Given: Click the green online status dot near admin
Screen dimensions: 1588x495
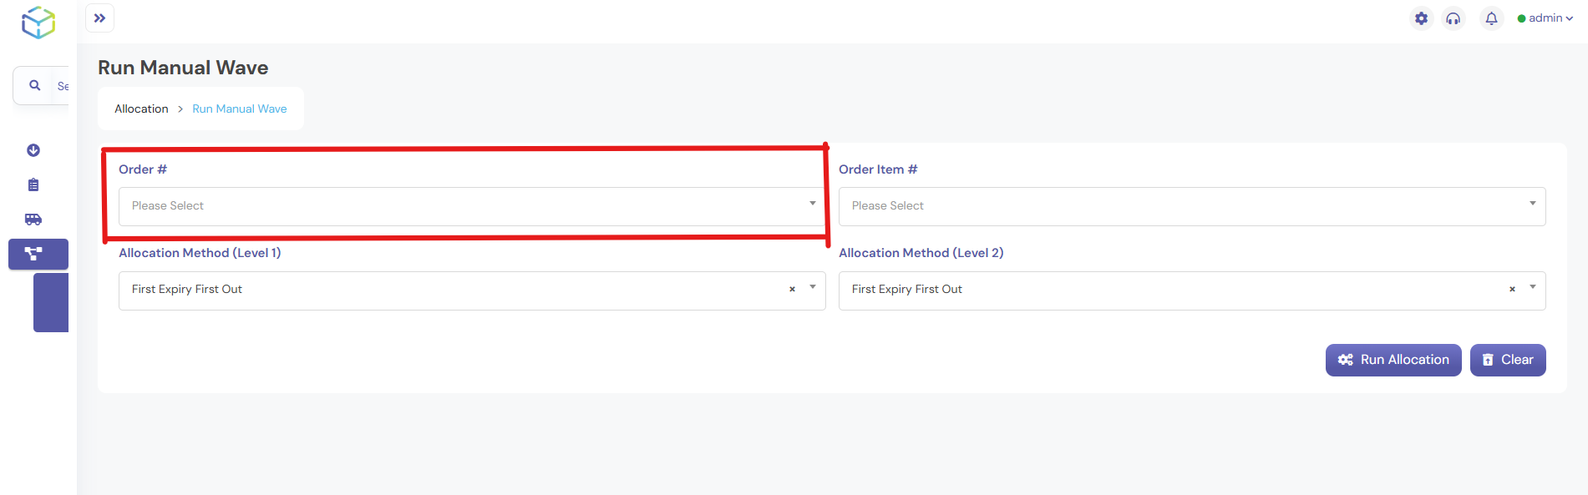Looking at the screenshot, I should tap(1521, 18).
